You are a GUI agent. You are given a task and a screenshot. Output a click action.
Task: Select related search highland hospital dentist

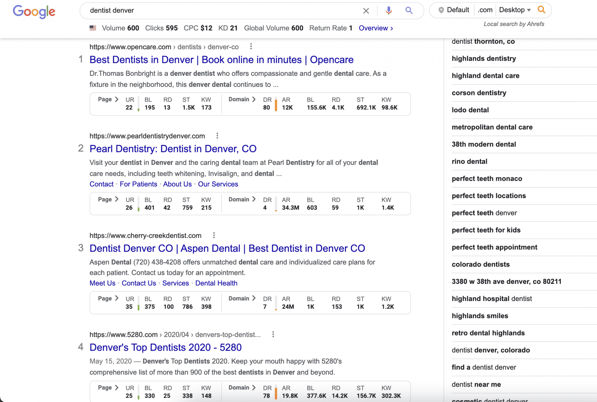492,299
